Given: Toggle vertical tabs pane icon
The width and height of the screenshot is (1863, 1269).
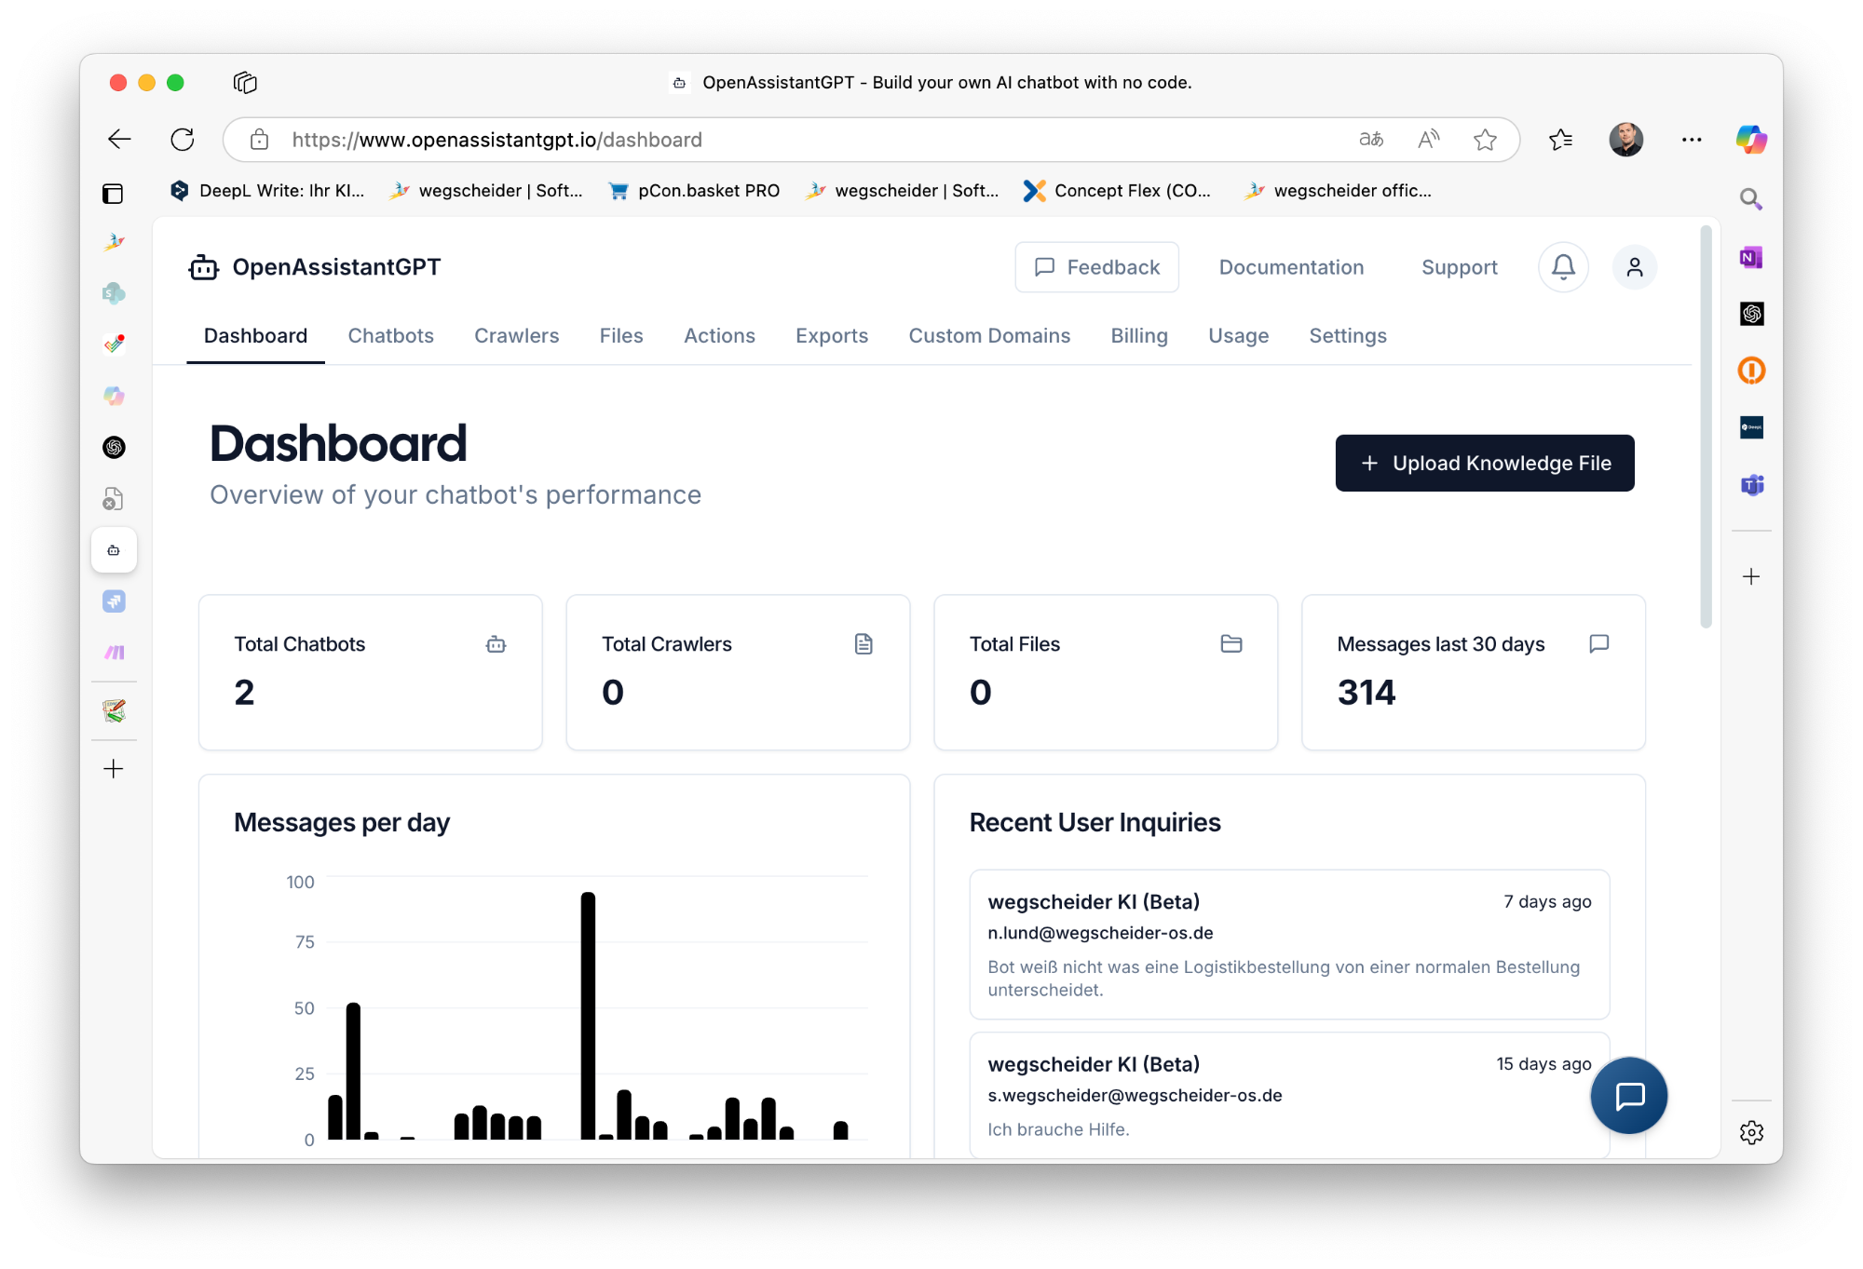Looking at the screenshot, I should (113, 194).
